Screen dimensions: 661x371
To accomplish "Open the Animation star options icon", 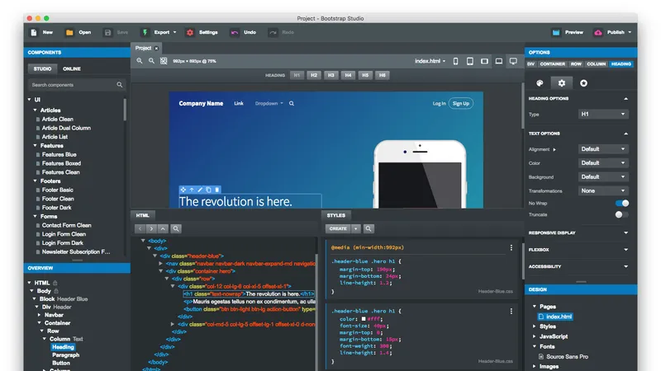I will (583, 83).
